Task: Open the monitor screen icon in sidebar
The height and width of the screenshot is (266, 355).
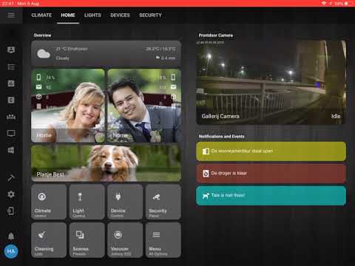Action: (x=11, y=134)
